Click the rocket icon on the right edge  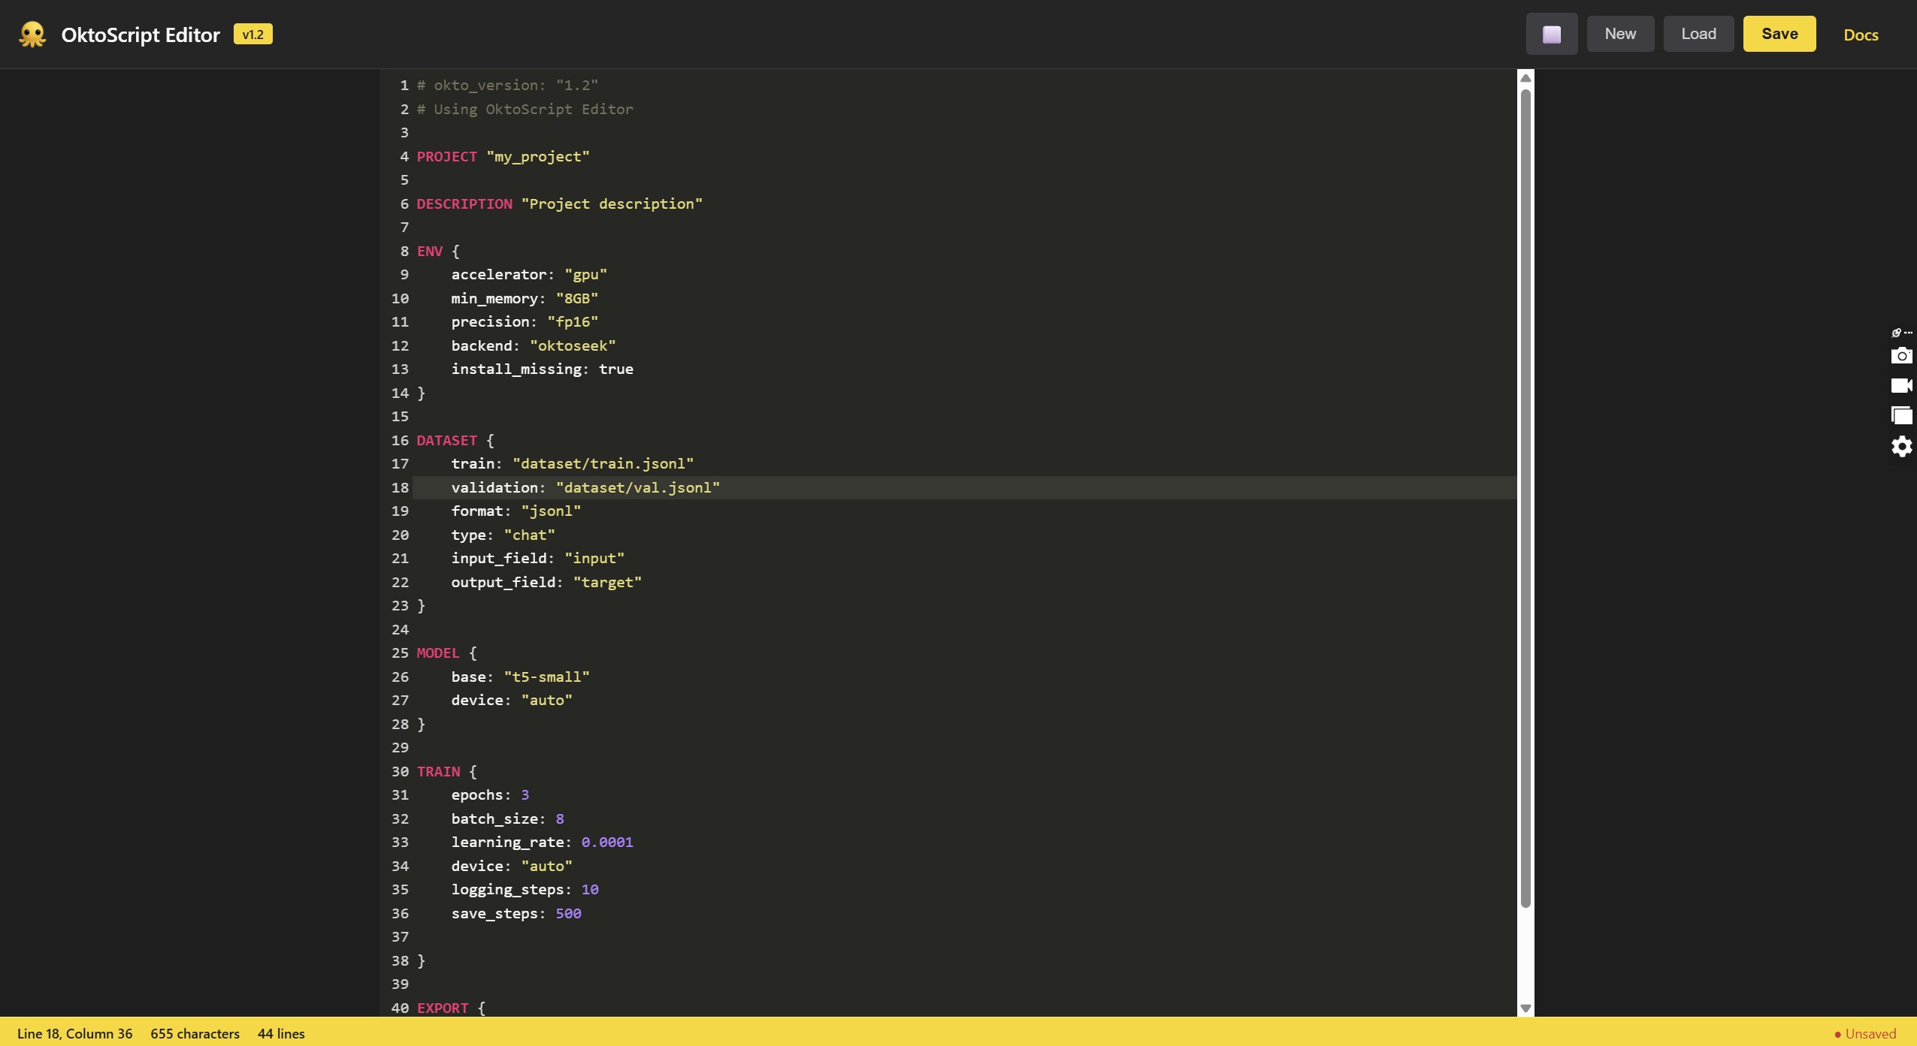[1896, 333]
